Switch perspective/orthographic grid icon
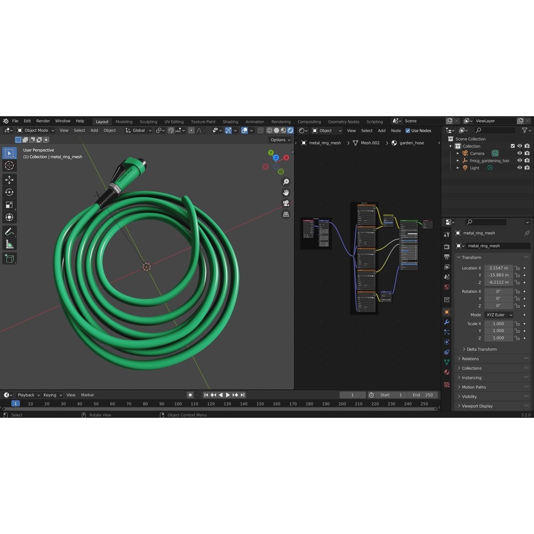Viewport: 534px width, 534px height. pos(286,214)
